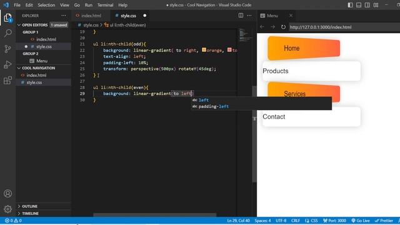Viewport: 400px width, 225px height.
Task: Open the Manage settings gear
Action: [x=8, y=209]
